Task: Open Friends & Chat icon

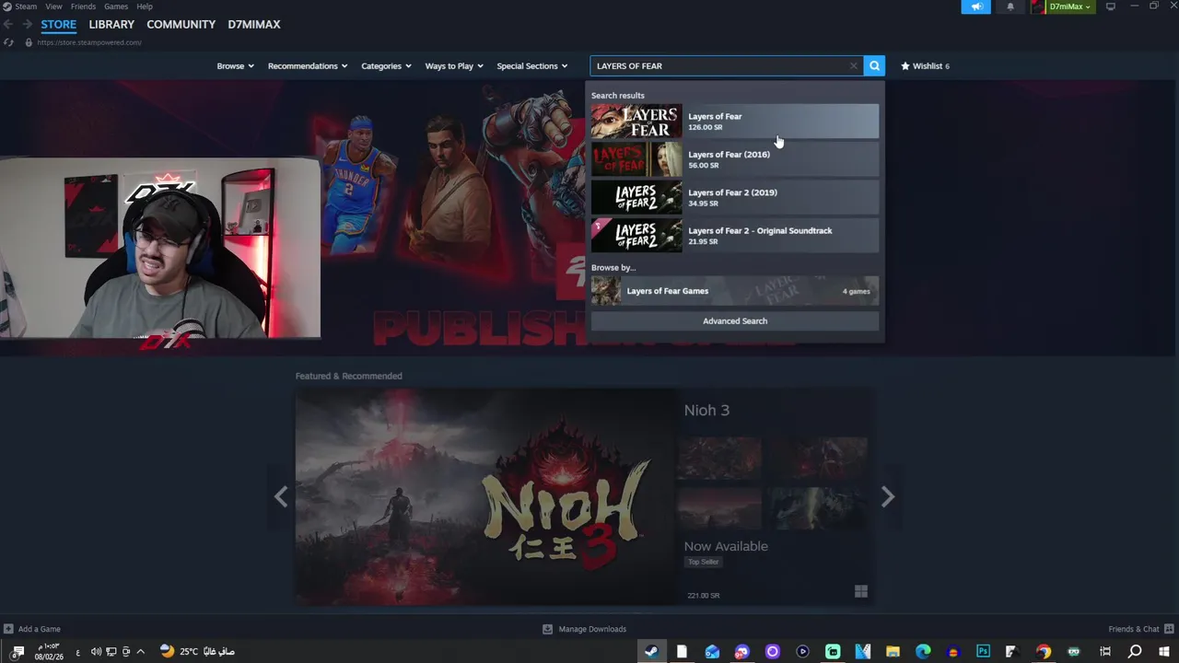Action: click(1169, 629)
